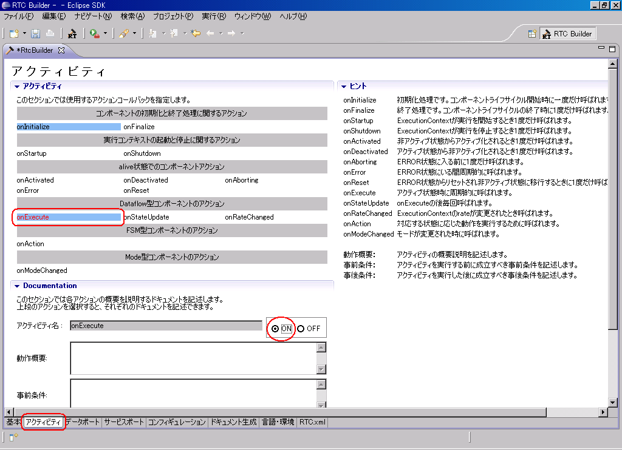Select the onExecute action
This screenshot has width=622, height=450.
click(x=68, y=217)
